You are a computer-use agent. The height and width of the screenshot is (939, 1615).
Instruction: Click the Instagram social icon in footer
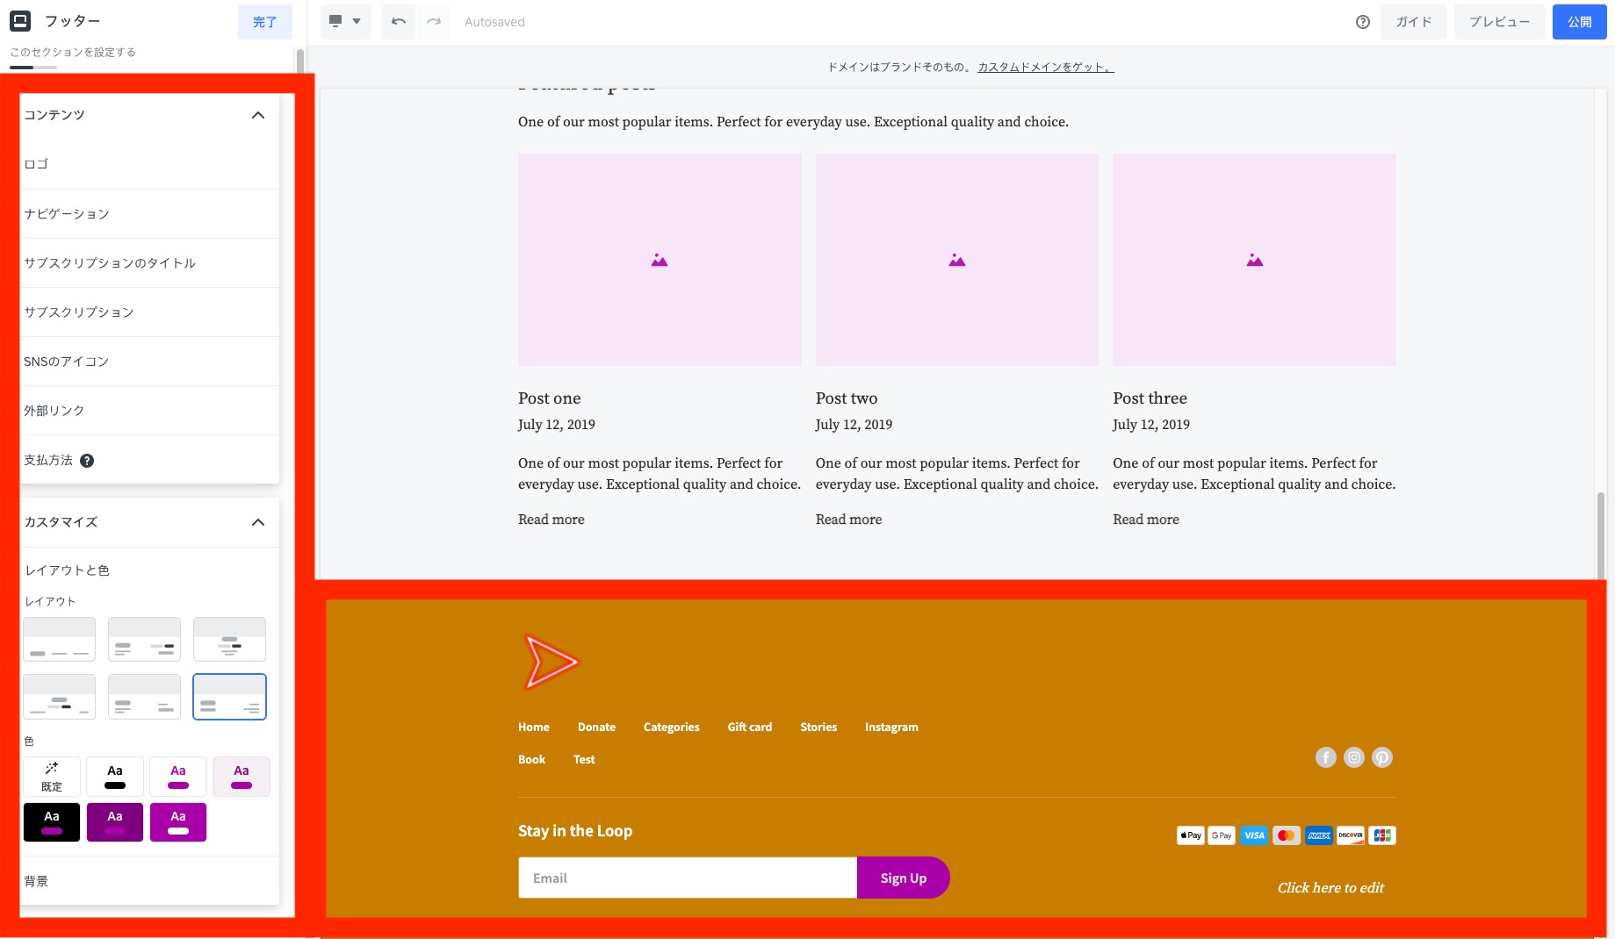pyautogui.click(x=1354, y=757)
